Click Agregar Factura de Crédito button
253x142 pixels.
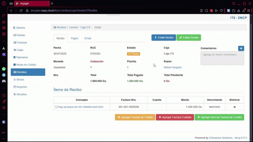tap(135, 117)
